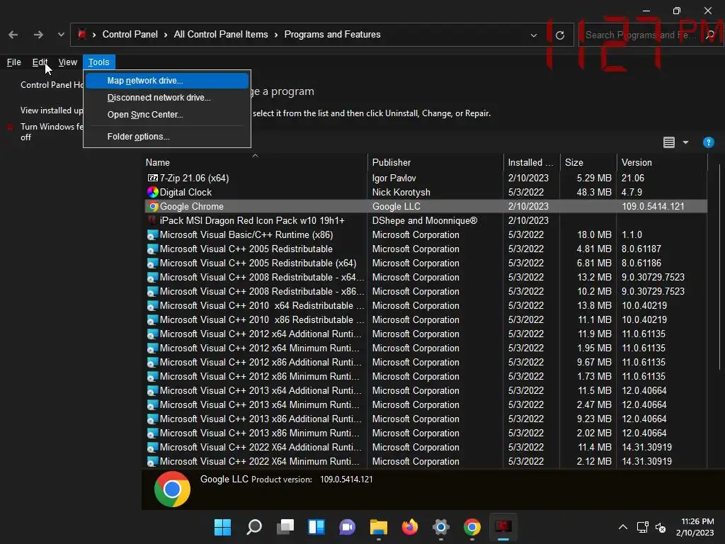Open the help question mark icon
The height and width of the screenshot is (544, 725).
tap(708, 142)
